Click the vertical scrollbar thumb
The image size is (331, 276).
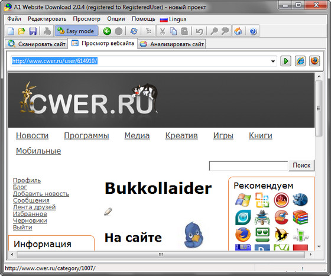pos(319,109)
